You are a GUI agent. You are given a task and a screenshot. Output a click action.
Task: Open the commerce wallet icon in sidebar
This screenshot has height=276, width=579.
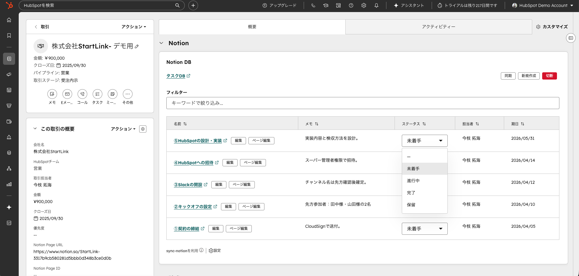tap(9, 121)
